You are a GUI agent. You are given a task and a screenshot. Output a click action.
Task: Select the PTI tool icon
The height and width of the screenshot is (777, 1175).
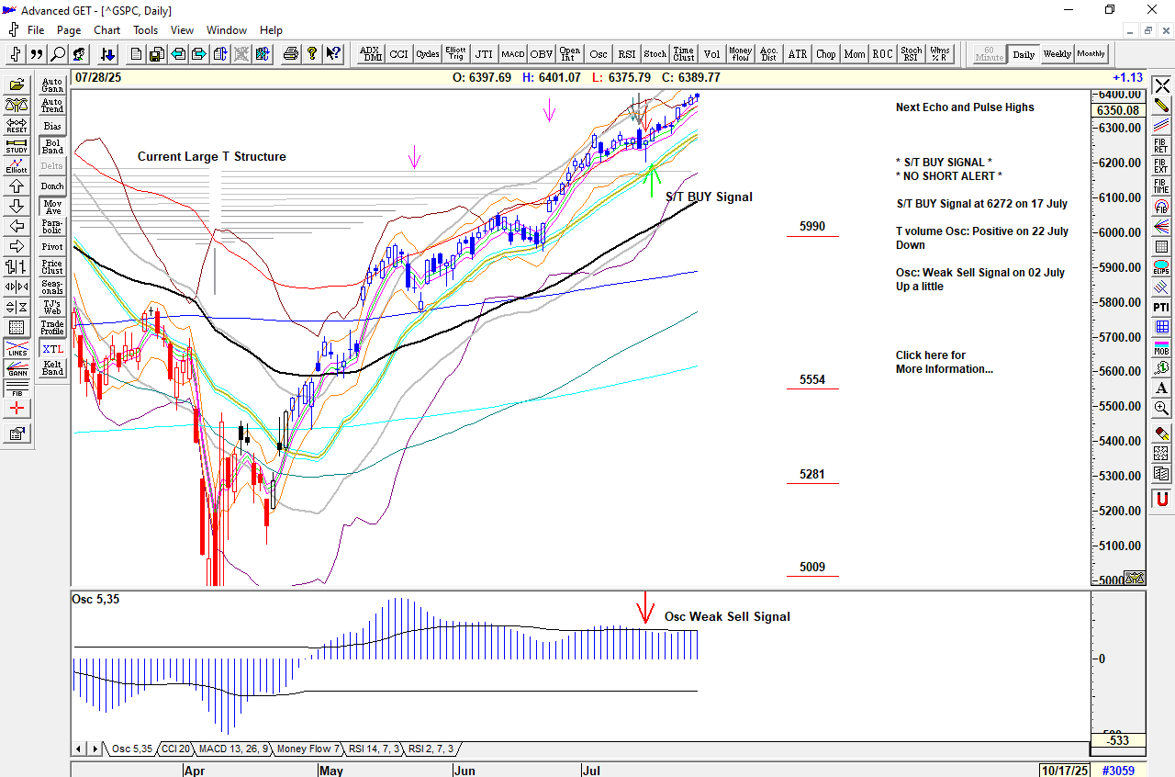click(x=1161, y=306)
